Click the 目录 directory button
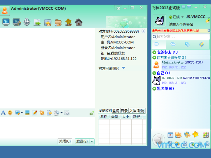 pyautogui.click(x=124, y=111)
